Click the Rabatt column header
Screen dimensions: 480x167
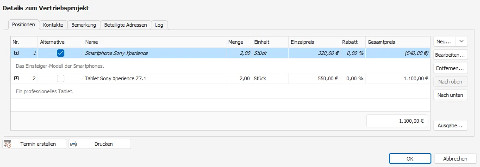pos(353,42)
